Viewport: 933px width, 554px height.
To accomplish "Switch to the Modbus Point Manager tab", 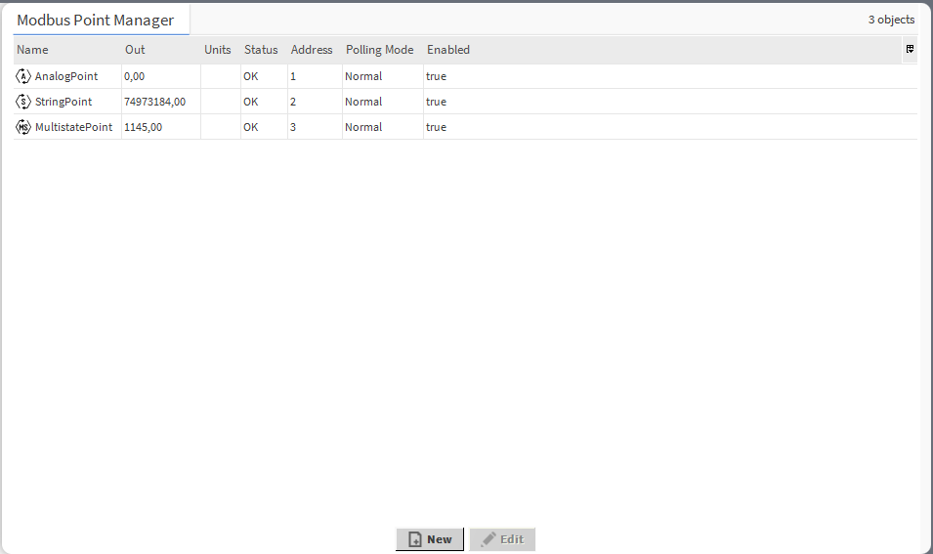I will [96, 21].
